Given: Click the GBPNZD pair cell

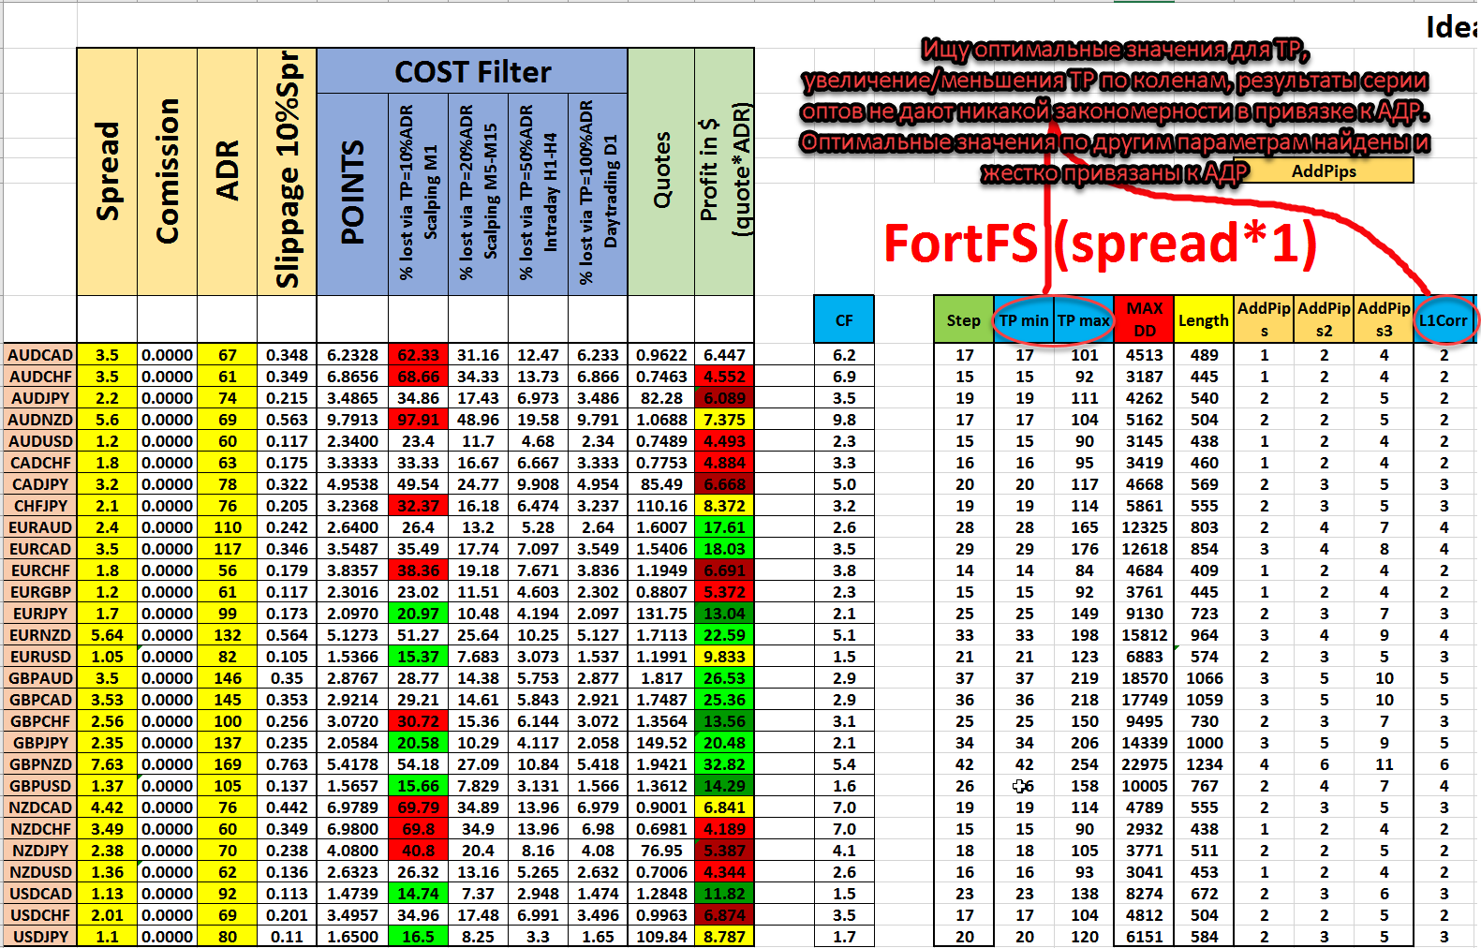Looking at the screenshot, I should click(40, 764).
